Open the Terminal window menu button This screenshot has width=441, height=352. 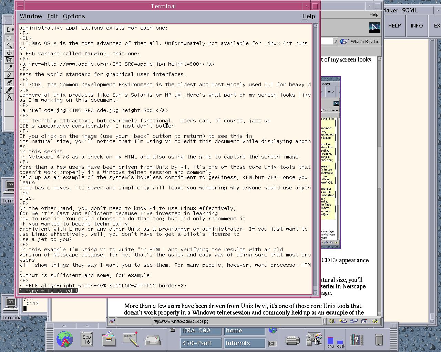(x=20, y=6)
